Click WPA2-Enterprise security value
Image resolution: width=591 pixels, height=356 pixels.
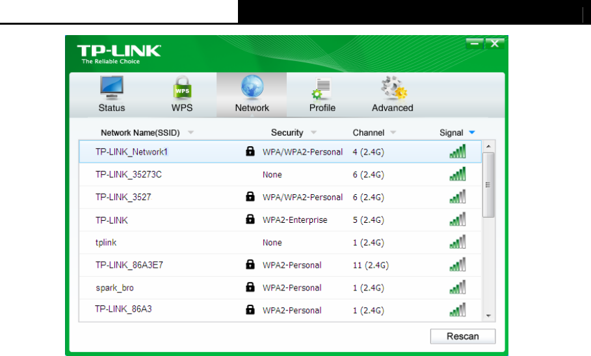(x=295, y=220)
